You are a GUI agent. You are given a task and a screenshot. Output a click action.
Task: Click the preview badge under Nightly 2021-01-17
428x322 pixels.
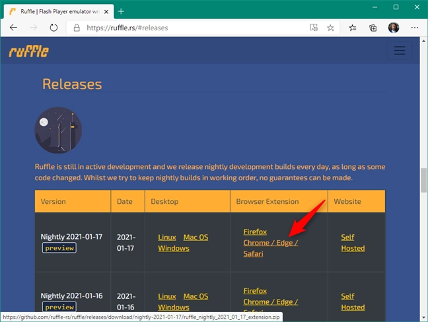point(59,248)
